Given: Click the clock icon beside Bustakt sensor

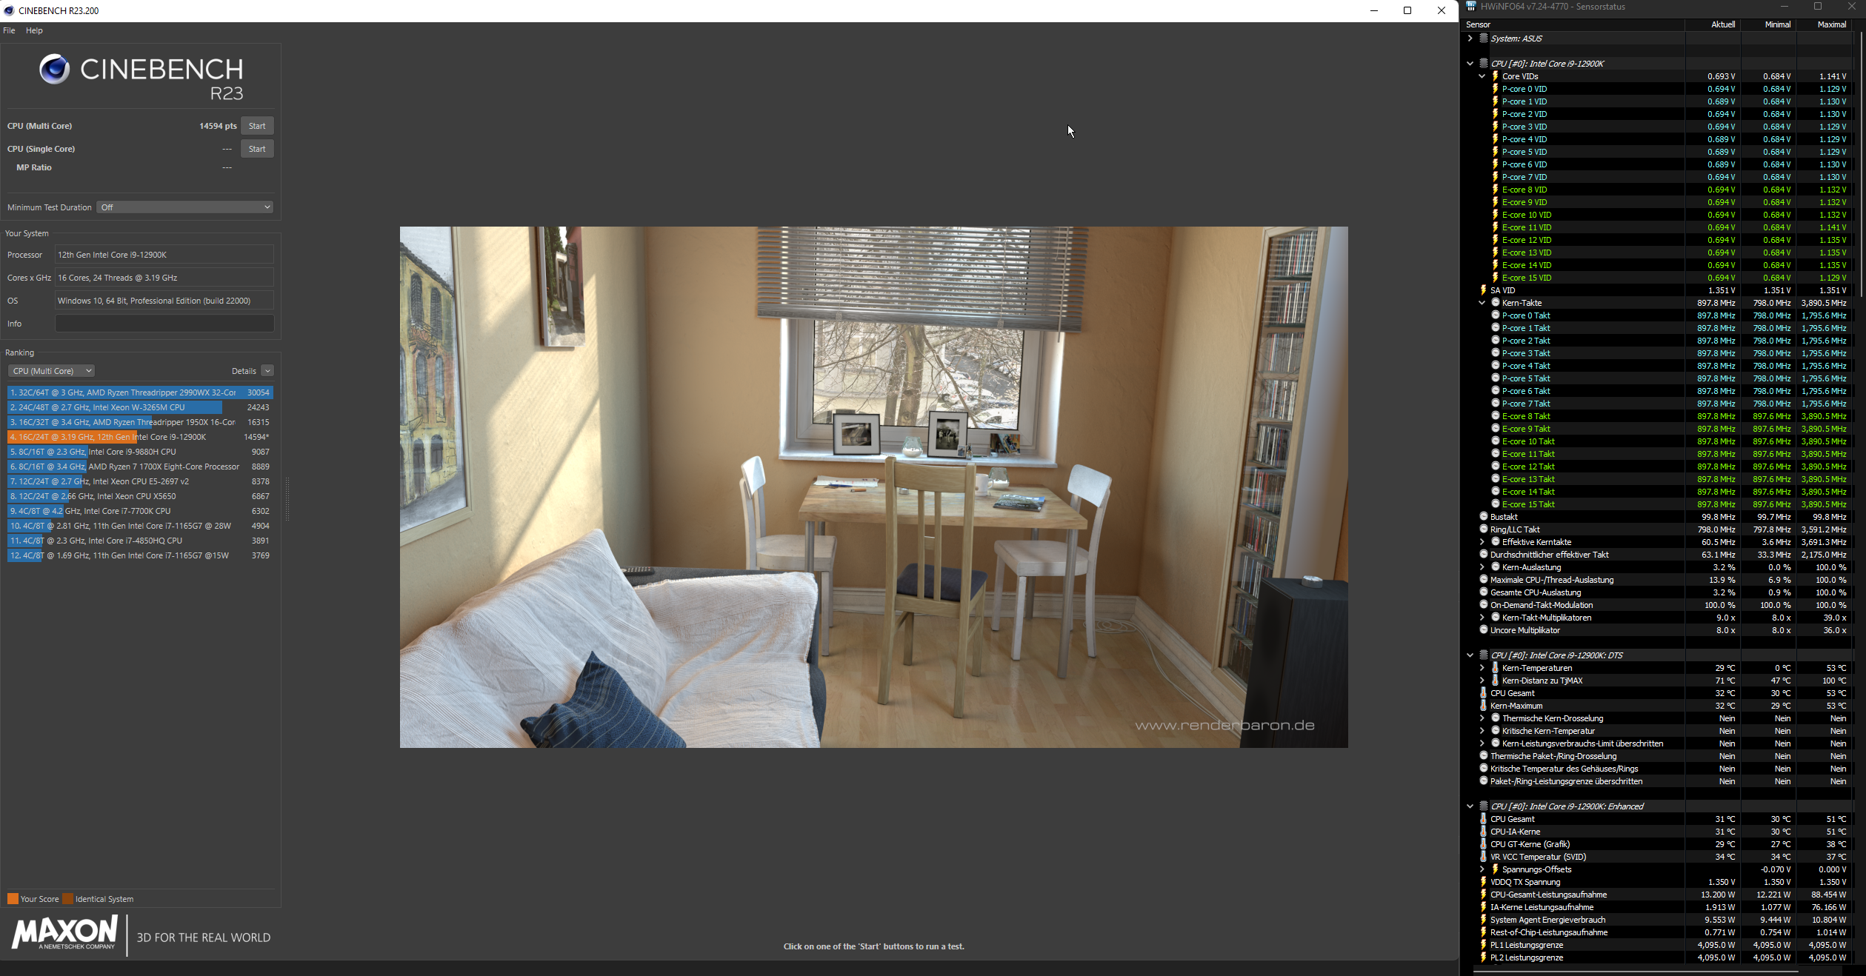Looking at the screenshot, I should (x=1483, y=517).
